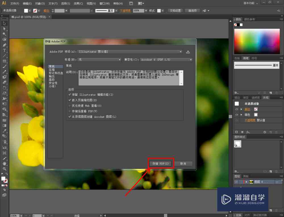Pick the Lasso tool
The width and height of the screenshot is (284, 217).
click(4, 40)
